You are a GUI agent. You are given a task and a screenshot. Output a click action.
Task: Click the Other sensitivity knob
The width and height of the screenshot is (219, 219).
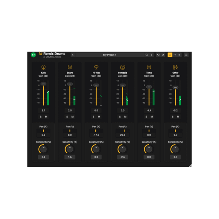point(176,149)
